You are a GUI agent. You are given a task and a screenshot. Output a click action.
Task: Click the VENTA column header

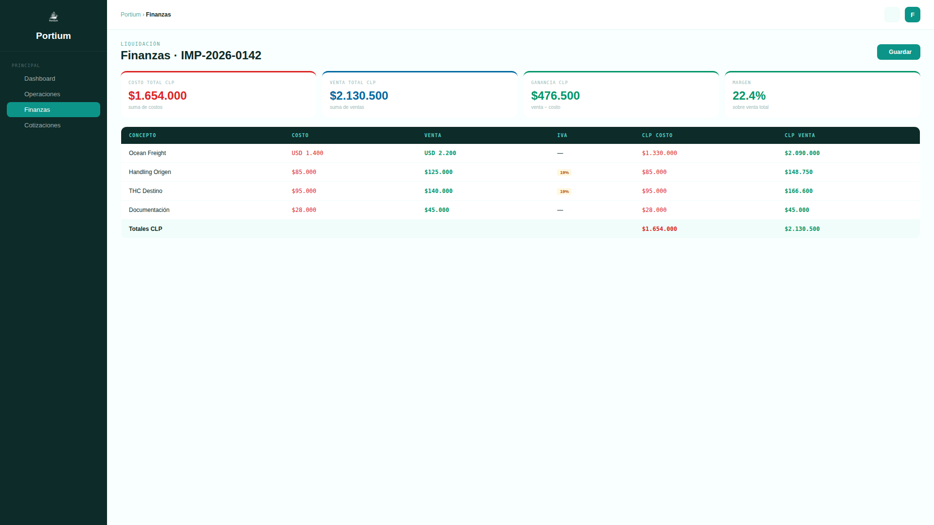pos(433,136)
